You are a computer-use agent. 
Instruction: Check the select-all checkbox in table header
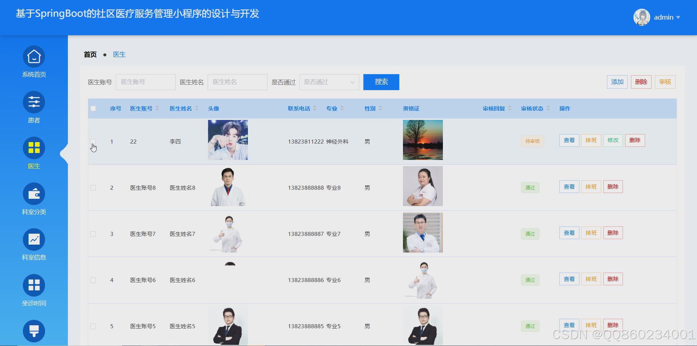93,108
